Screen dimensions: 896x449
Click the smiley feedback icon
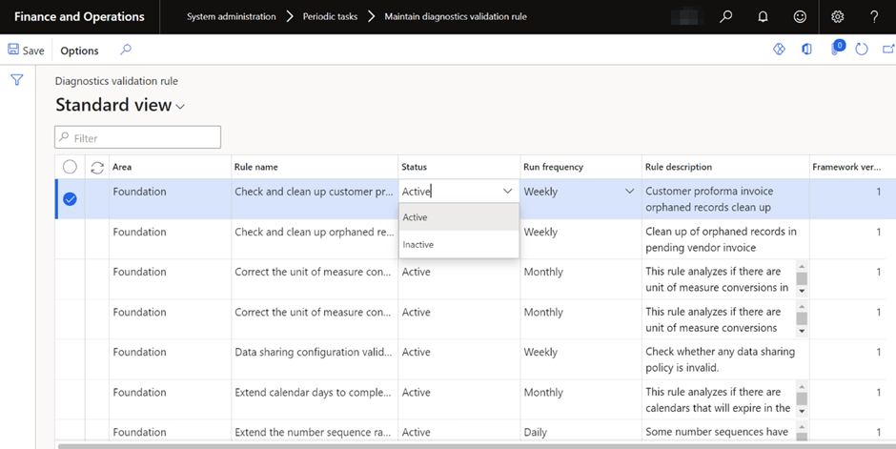800,17
